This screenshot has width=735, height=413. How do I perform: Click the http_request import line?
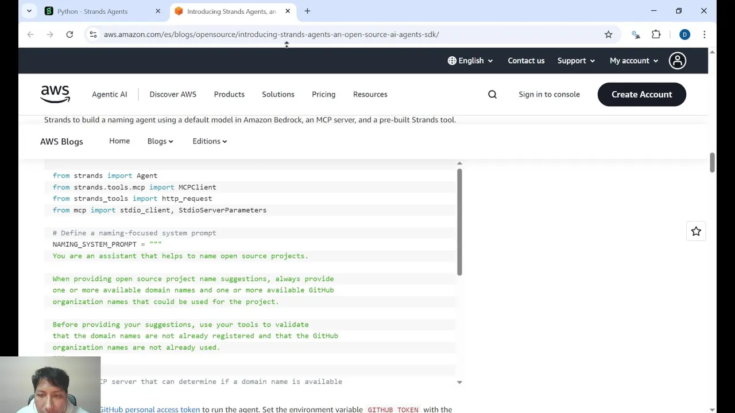[x=132, y=198]
